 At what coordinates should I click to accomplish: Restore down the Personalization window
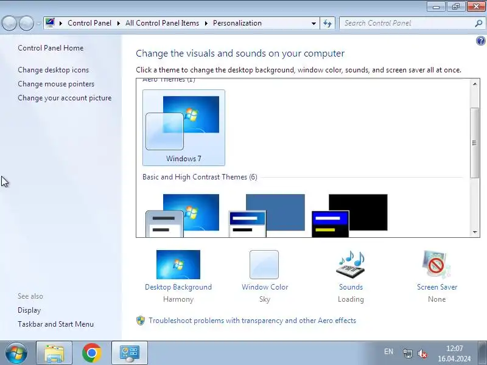[x=455, y=7]
